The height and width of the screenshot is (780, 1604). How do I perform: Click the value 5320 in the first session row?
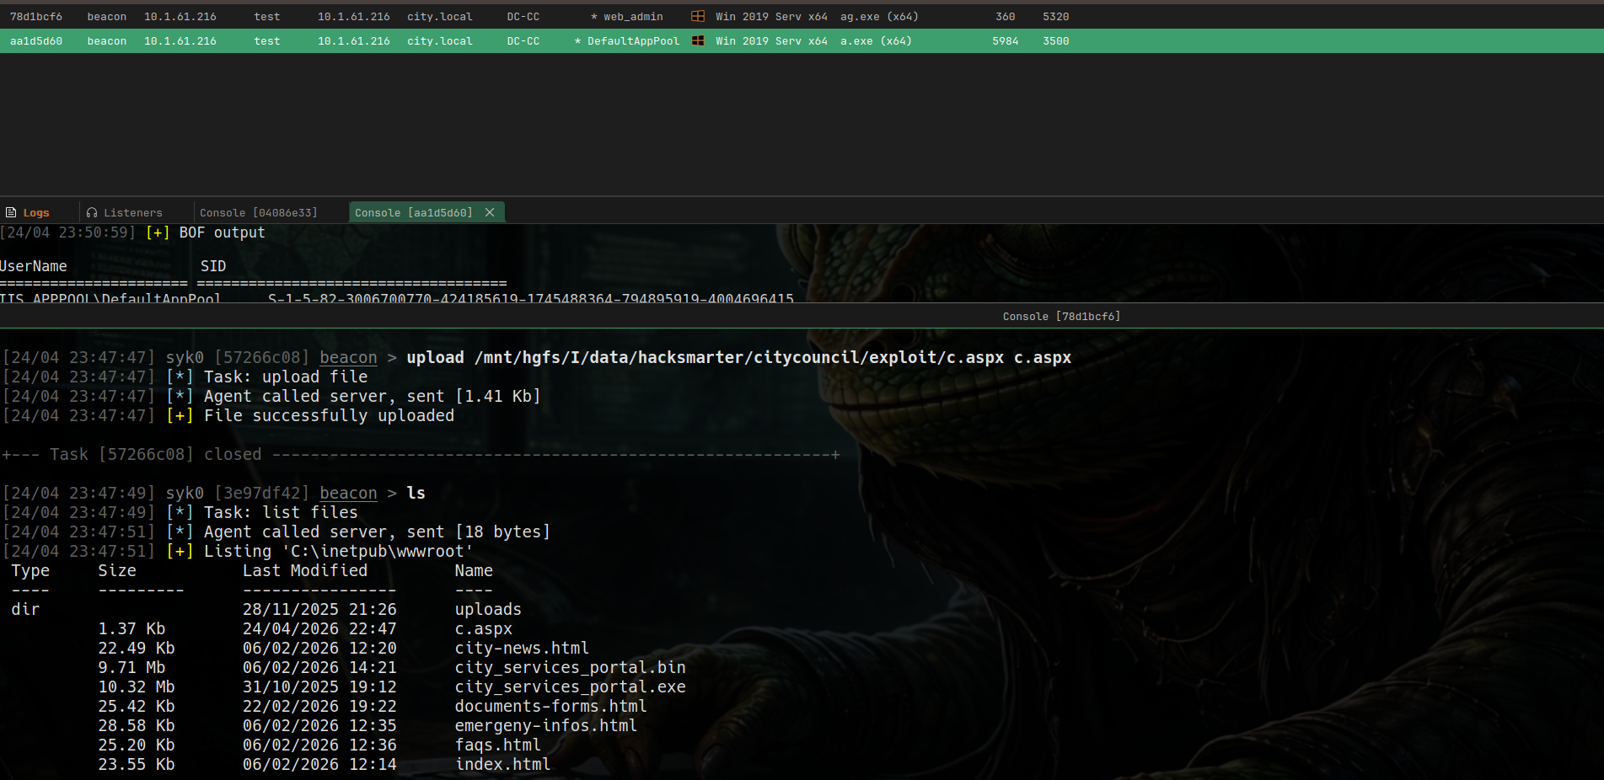(1055, 16)
